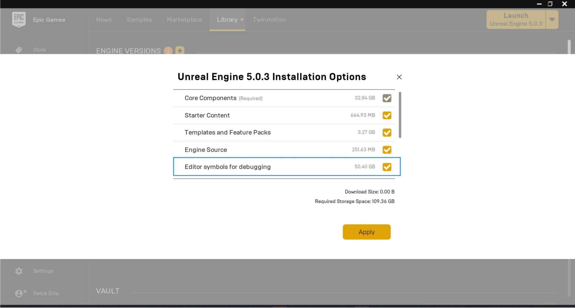Uncheck Editor symbols for debugging checkbox

(x=387, y=167)
